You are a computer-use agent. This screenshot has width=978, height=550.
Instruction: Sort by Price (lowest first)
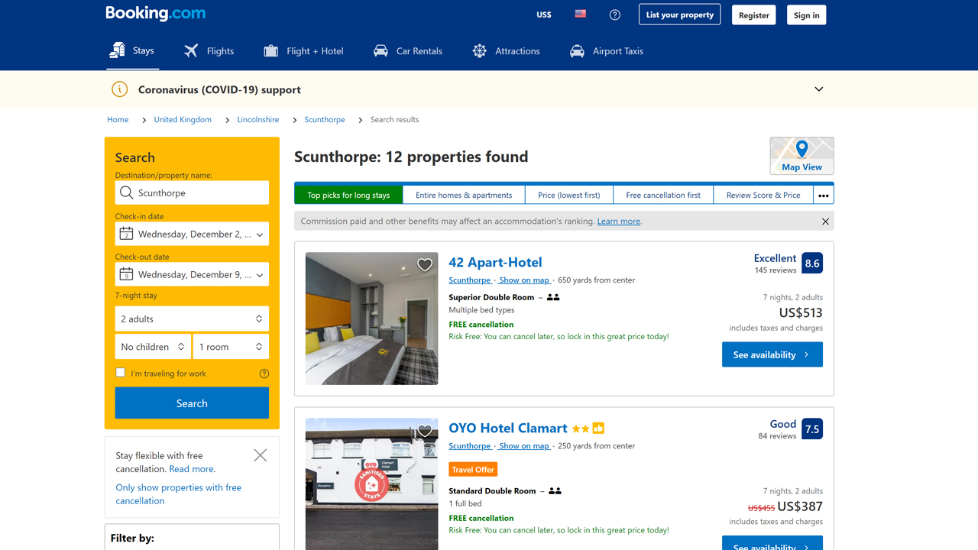569,195
